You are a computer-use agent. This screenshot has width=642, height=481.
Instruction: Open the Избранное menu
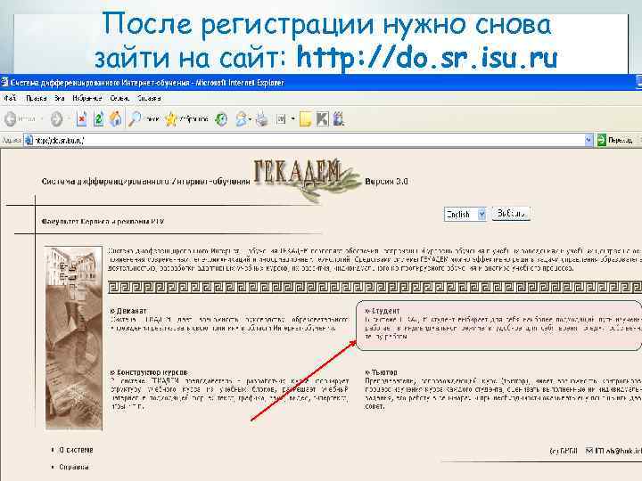86,98
